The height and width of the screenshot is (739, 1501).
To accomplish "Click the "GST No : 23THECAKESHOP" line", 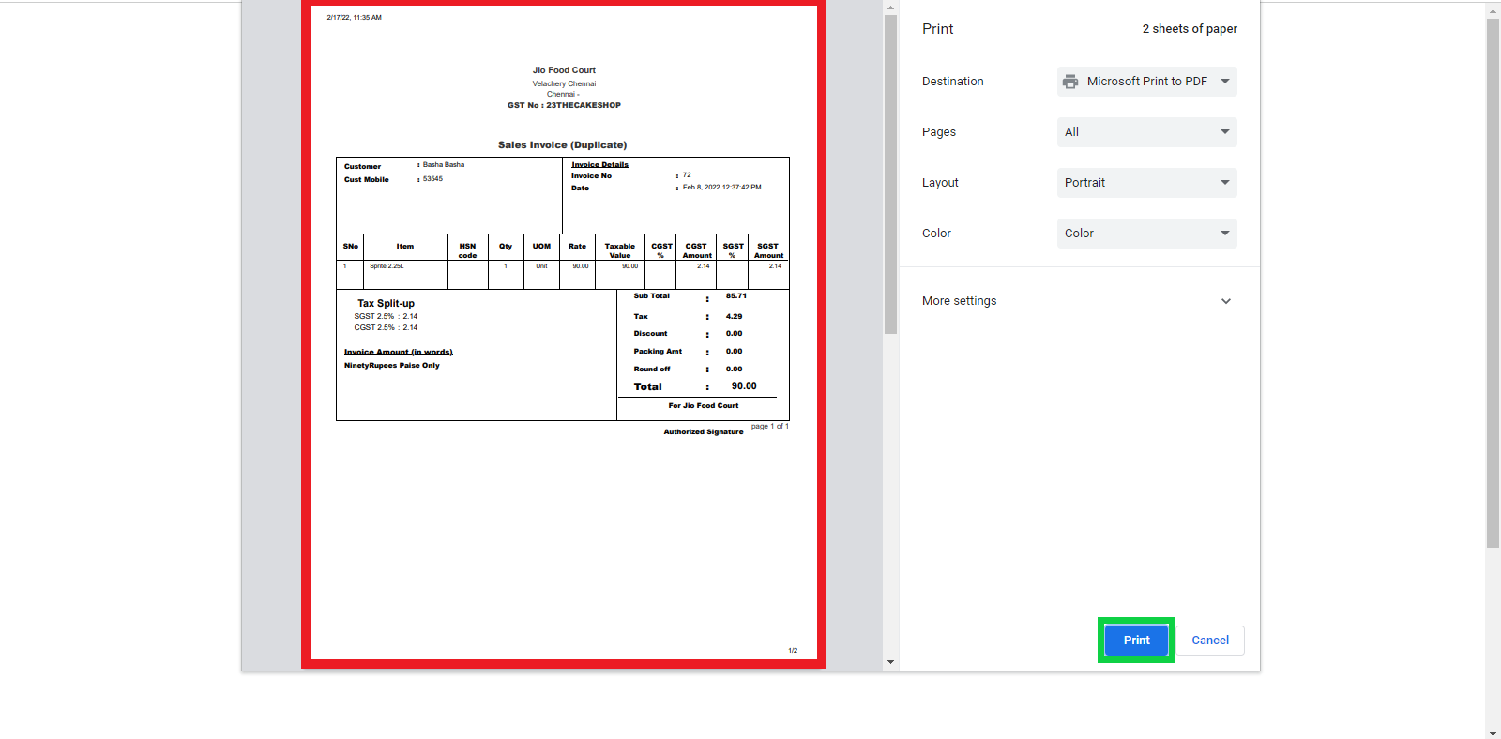I will [x=564, y=105].
